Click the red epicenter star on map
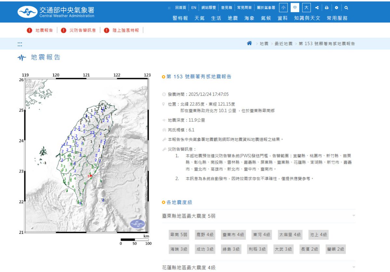Screen dimensions: 390x272 pos(91,176)
